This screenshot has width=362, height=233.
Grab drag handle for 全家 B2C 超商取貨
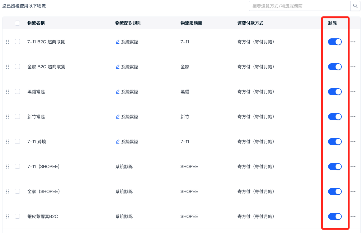(x=7, y=67)
